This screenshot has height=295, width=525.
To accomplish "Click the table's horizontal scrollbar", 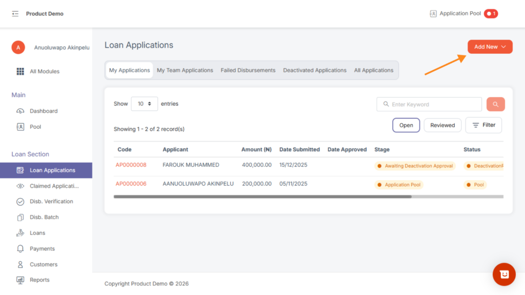I will coord(262,196).
